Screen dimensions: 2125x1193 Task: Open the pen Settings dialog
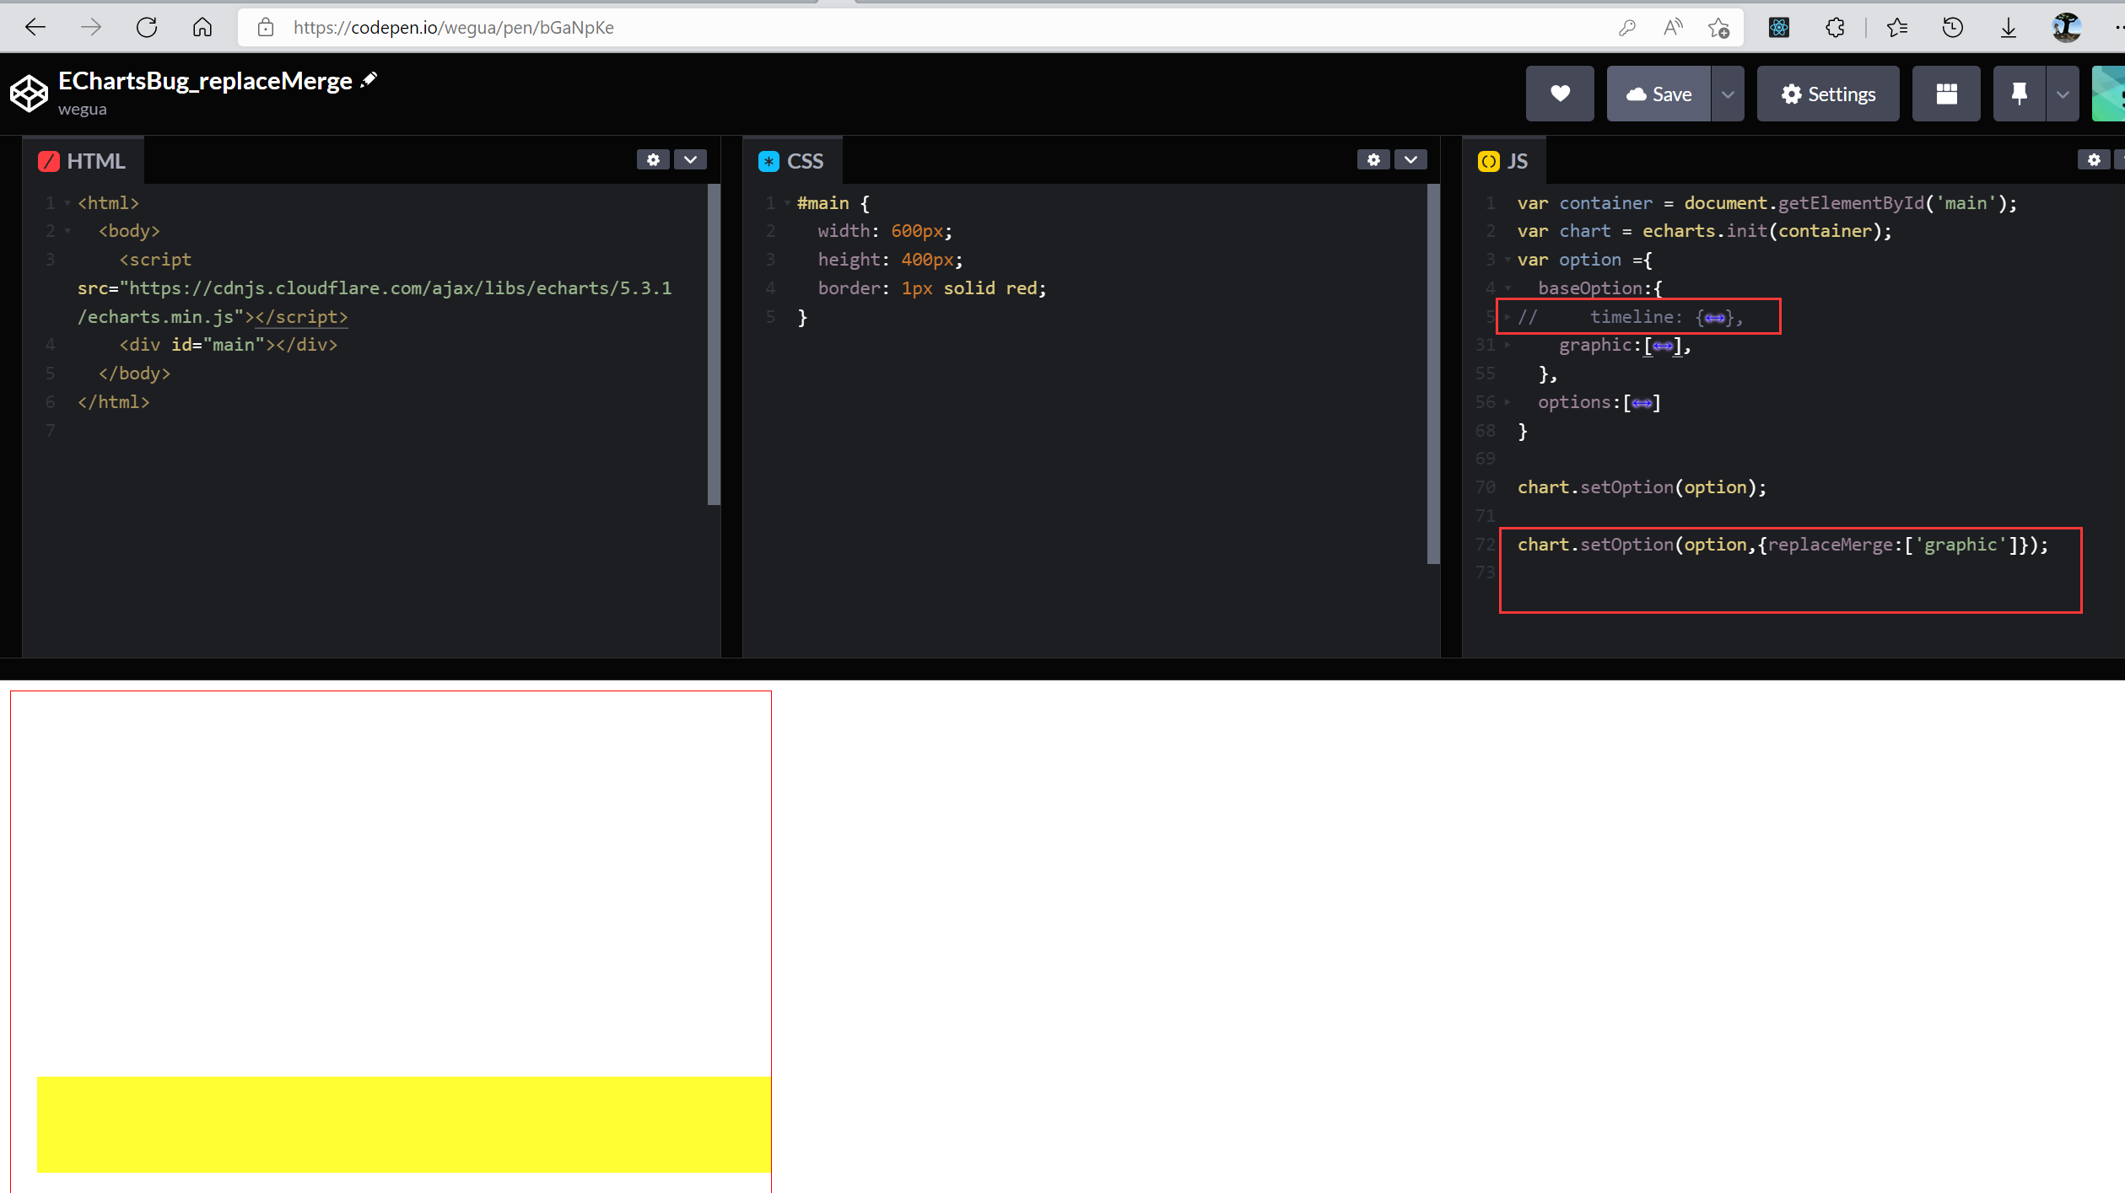click(x=1827, y=94)
